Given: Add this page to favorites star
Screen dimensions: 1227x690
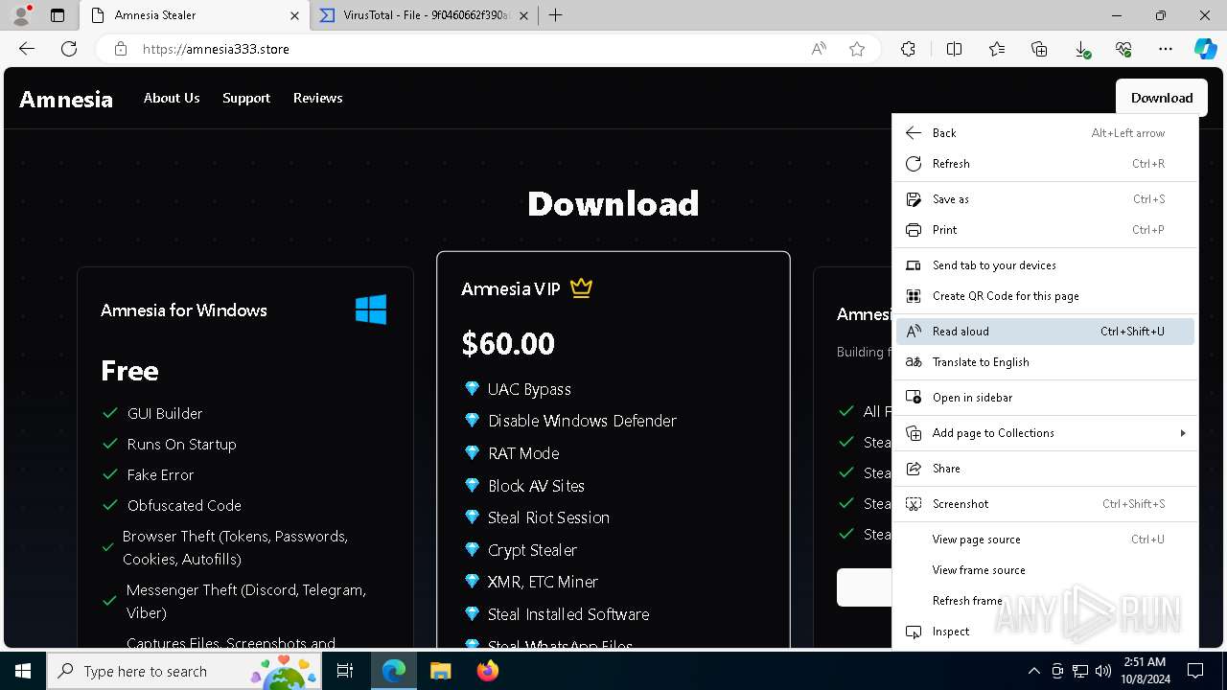Looking at the screenshot, I should pos(857,49).
